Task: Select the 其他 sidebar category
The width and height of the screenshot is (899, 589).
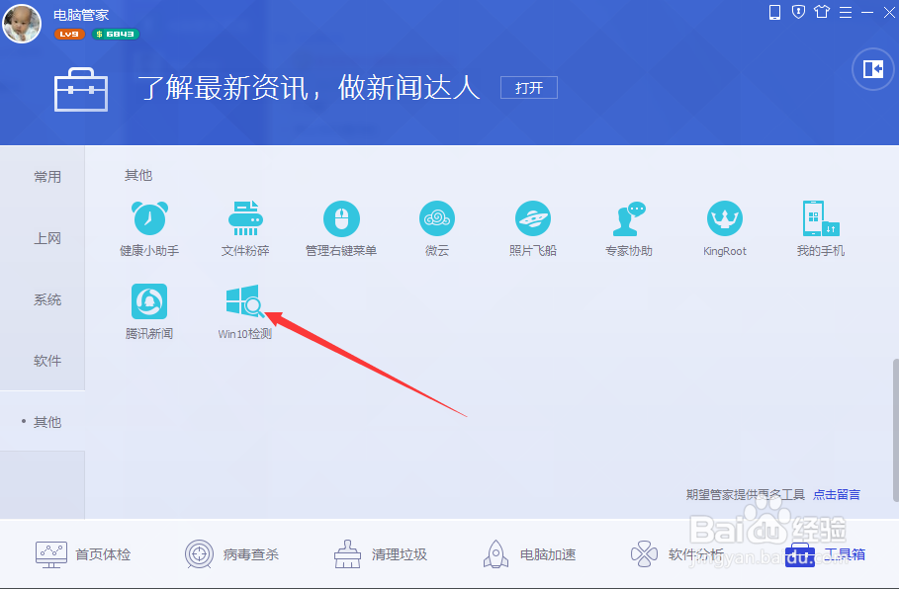Action: coord(43,422)
